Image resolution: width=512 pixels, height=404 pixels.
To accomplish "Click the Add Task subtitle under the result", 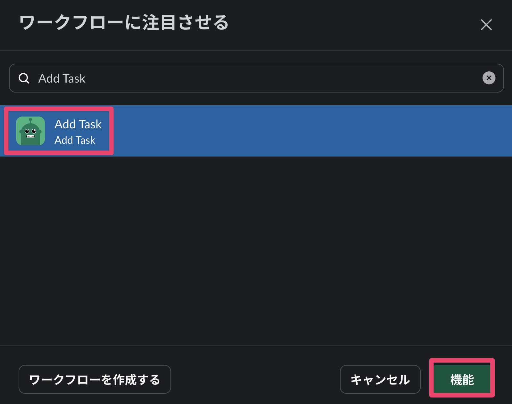I will pos(75,140).
